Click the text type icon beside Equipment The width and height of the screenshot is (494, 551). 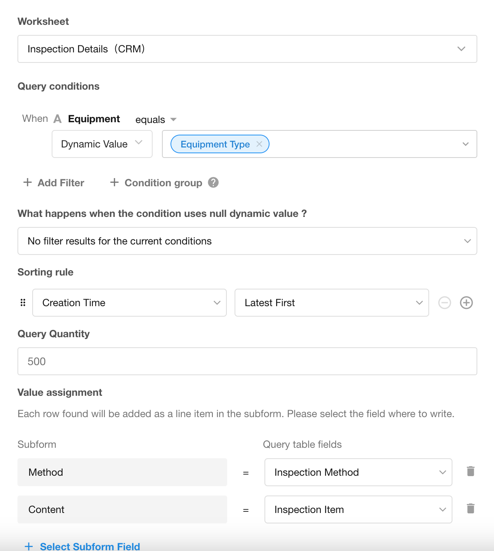57,119
